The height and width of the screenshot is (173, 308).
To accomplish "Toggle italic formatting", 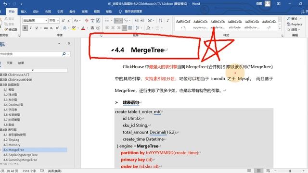I will click(31, 28).
